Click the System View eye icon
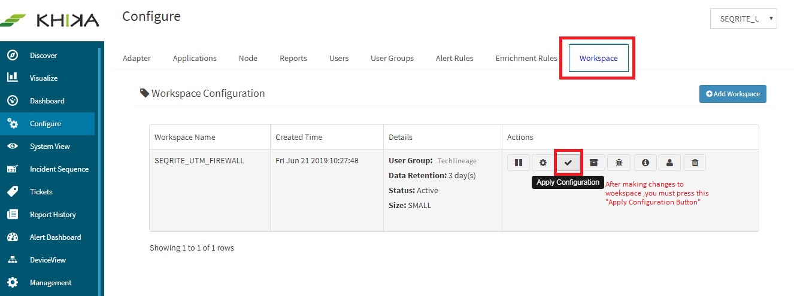This screenshot has height=296, width=794. (12, 147)
